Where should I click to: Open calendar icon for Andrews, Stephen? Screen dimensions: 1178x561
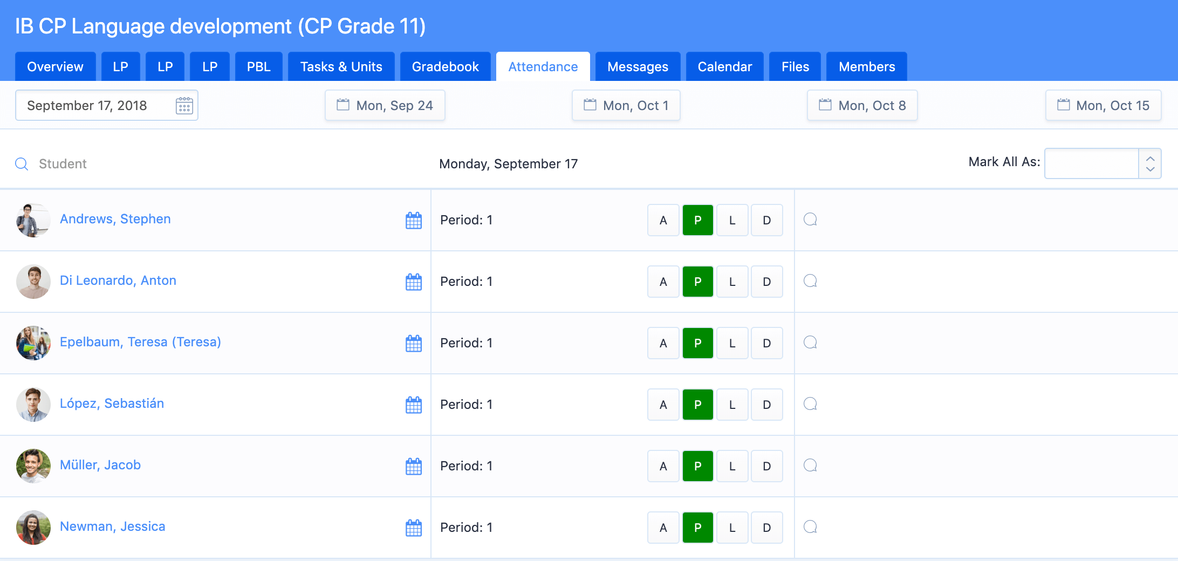click(x=414, y=220)
